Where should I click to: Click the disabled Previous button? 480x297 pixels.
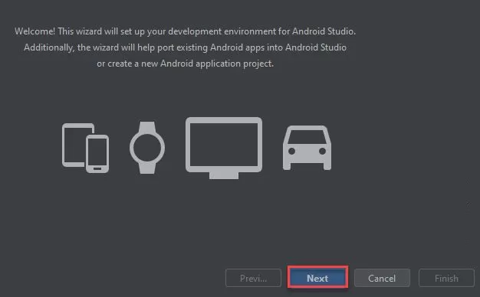tap(253, 278)
